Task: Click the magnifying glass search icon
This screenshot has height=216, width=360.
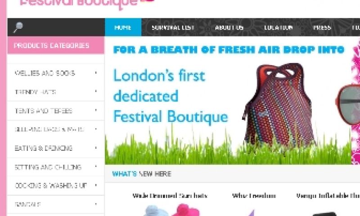Action: tap(18, 27)
